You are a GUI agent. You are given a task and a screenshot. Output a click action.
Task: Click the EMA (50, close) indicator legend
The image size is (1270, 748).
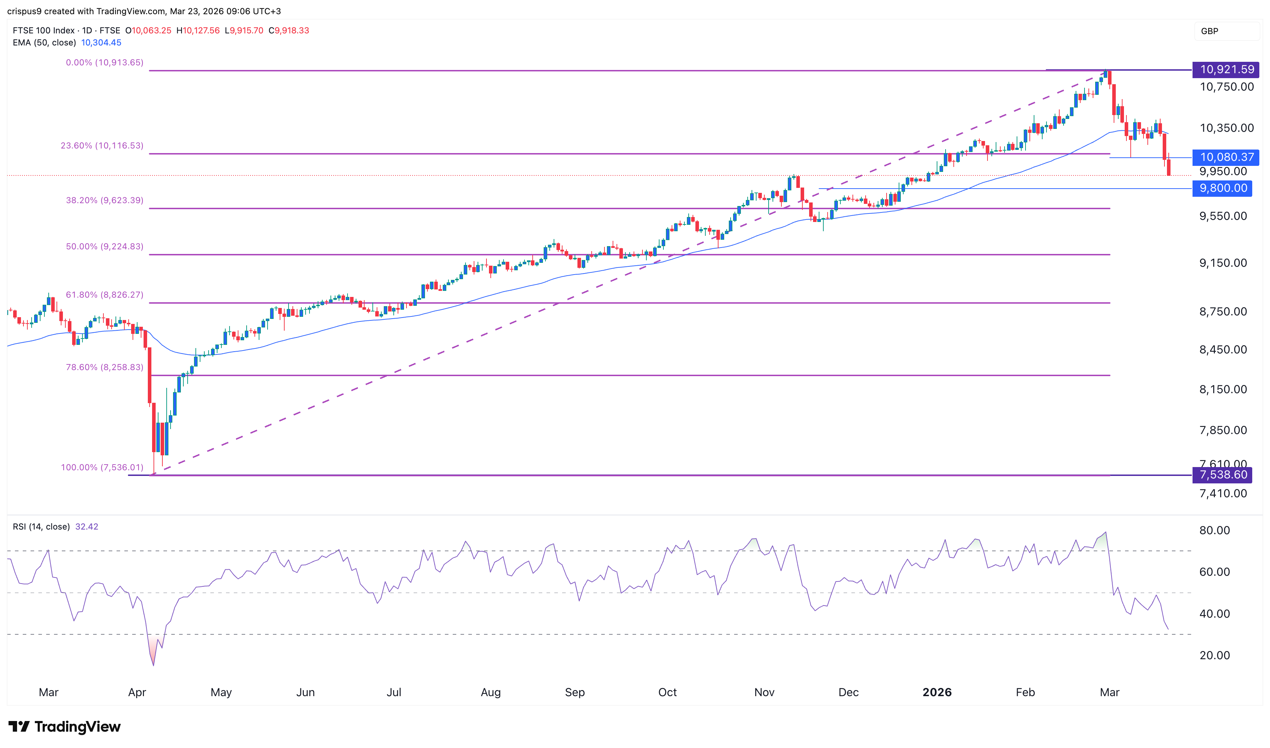tap(44, 43)
